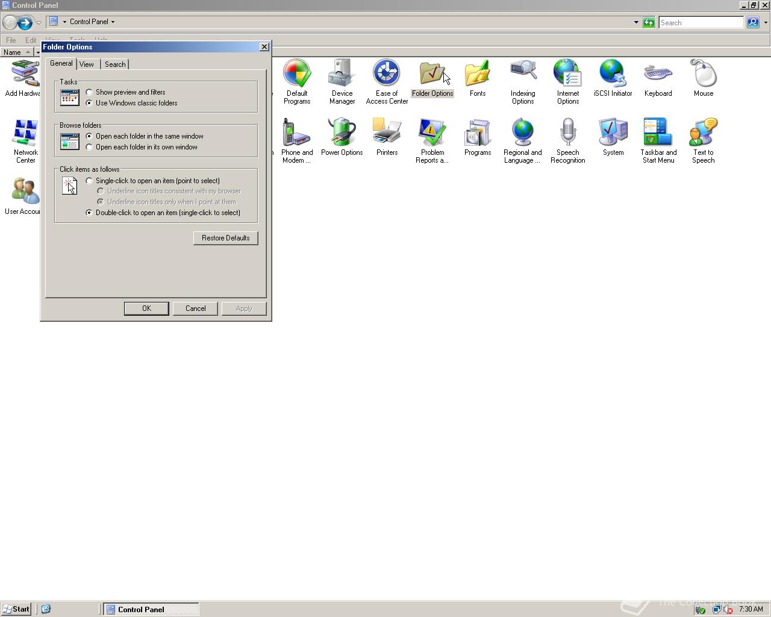The width and height of the screenshot is (771, 617).
Task: Sort by the Name column header
Action: [16, 52]
